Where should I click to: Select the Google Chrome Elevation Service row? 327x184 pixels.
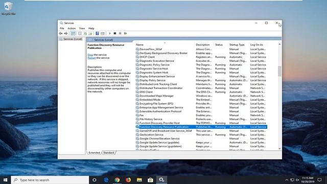pos(201,139)
